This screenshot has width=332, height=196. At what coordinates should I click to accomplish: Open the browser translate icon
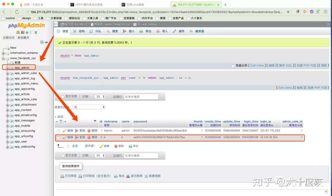click(x=298, y=12)
